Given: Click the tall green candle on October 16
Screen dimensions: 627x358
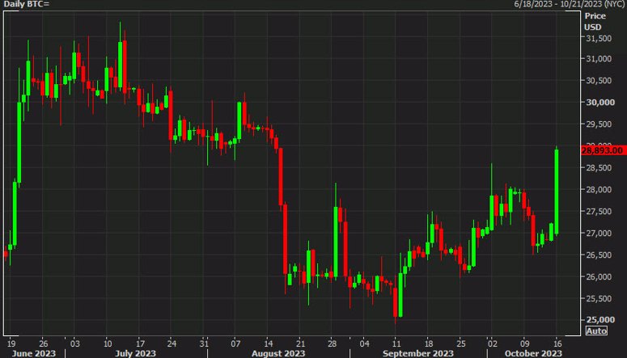Looking at the screenshot, I should (557, 191).
